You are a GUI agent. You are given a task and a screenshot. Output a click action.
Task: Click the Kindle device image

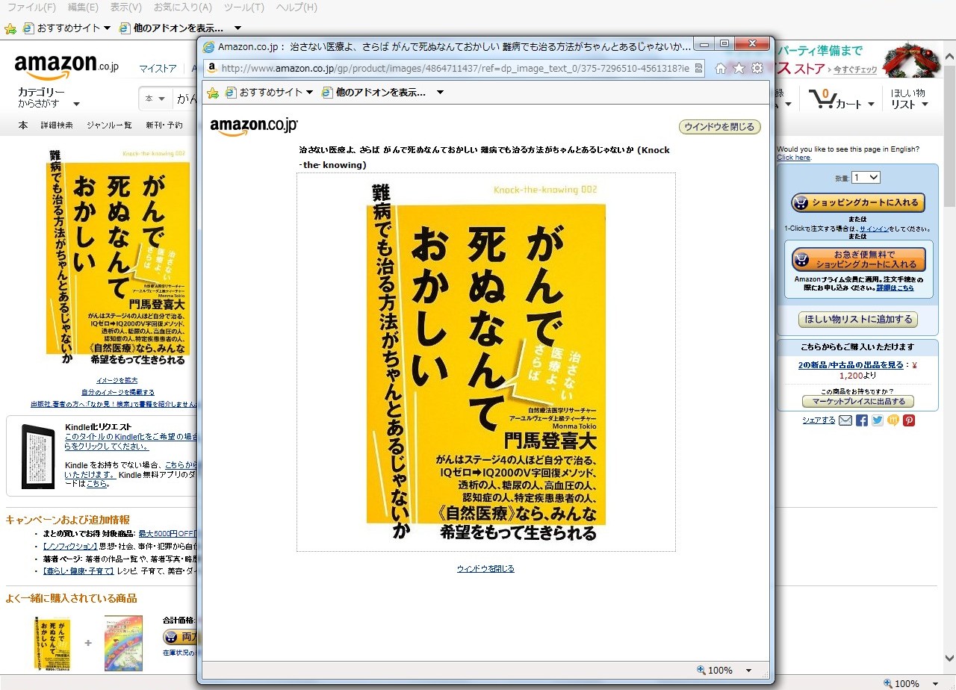(38, 456)
